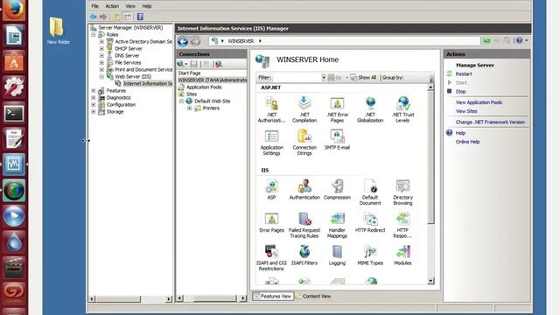The image size is (560, 315).
Task: Open .NET Trust Levels feature
Action: (x=402, y=110)
